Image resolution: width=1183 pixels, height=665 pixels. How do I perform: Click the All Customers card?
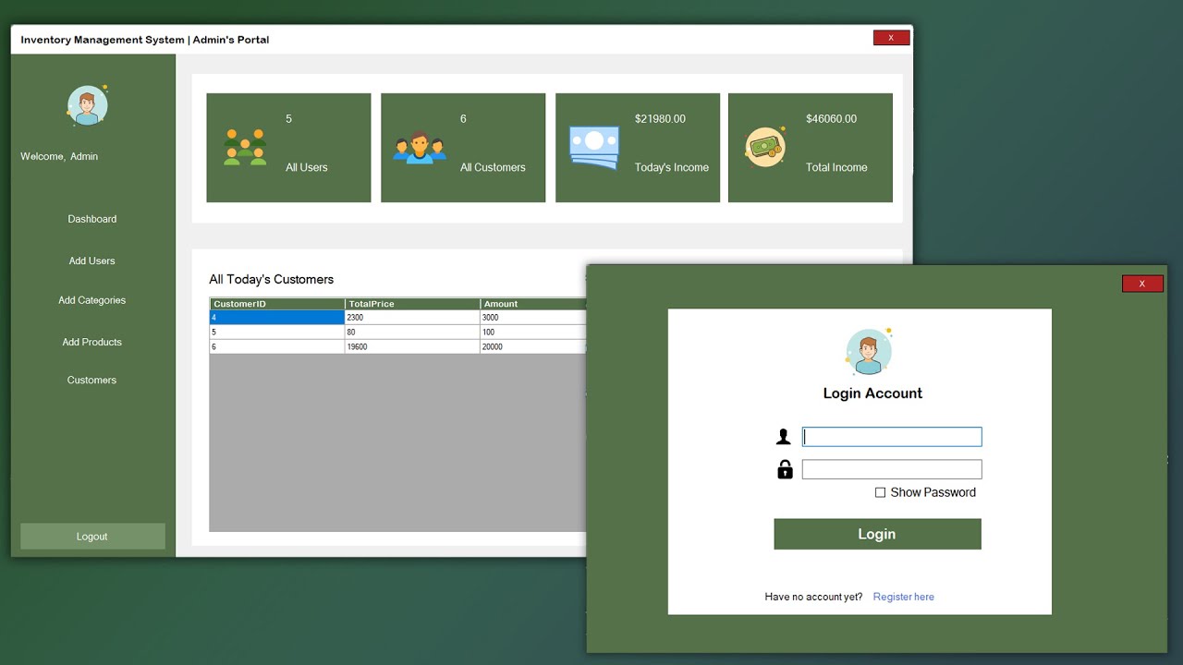coord(463,148)
